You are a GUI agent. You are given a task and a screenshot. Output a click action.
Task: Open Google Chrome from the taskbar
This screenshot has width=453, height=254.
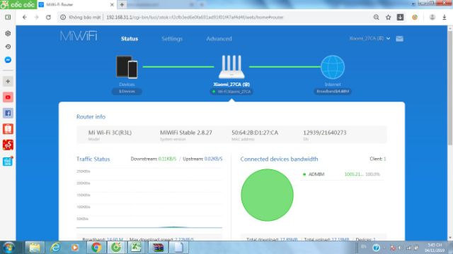(x=96, y=248)
